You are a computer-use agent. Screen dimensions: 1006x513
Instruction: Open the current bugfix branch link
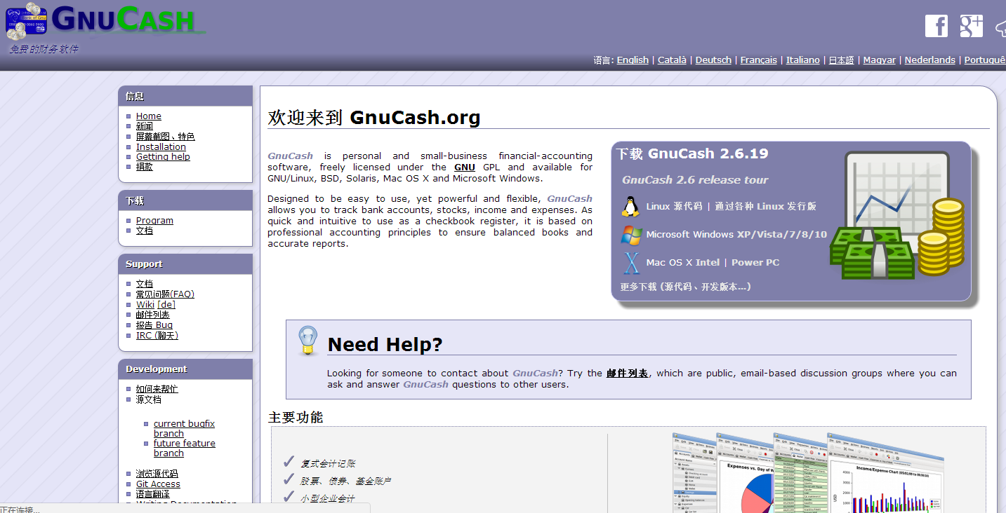click(184, 429)
